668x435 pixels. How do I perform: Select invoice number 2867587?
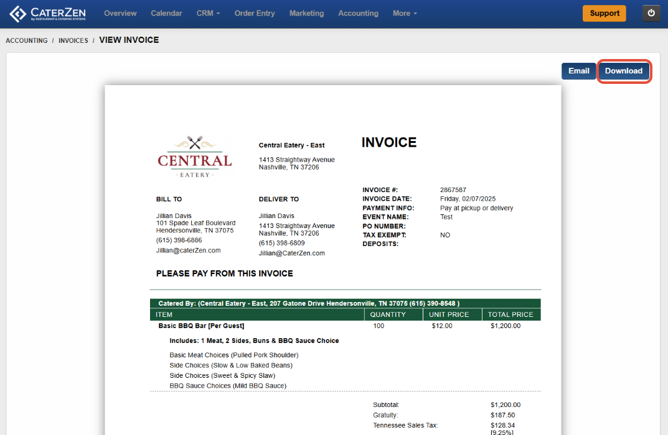pos(453,190)
